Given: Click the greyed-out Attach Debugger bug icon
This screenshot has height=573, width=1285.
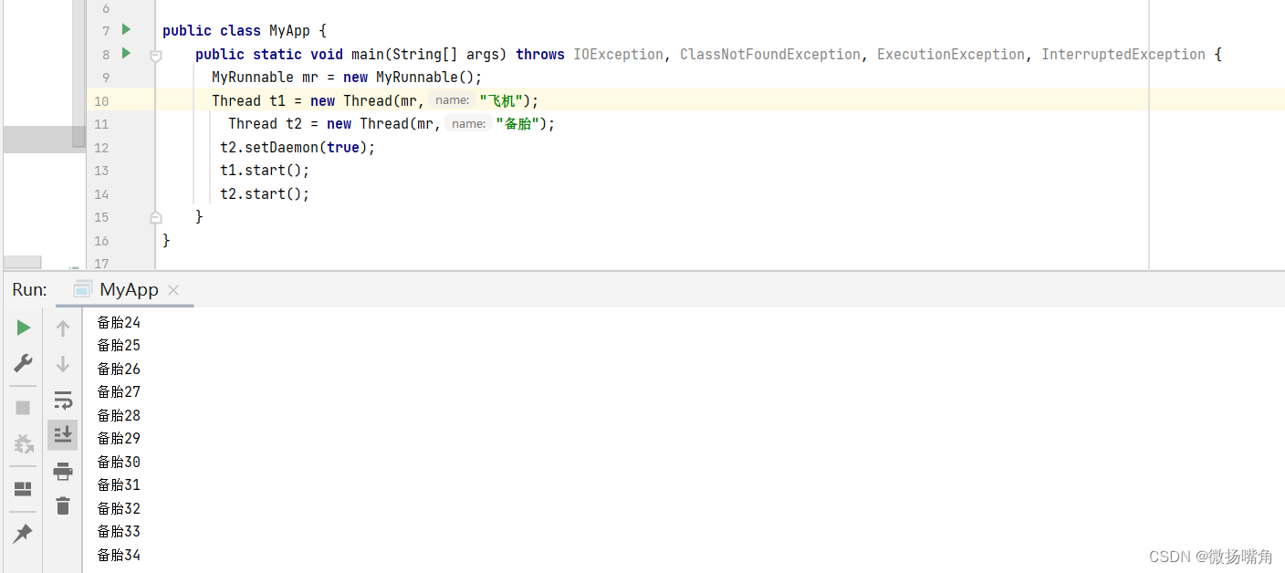Looking at the screenshot, I should pyautogui.click(x=23, y=444).
